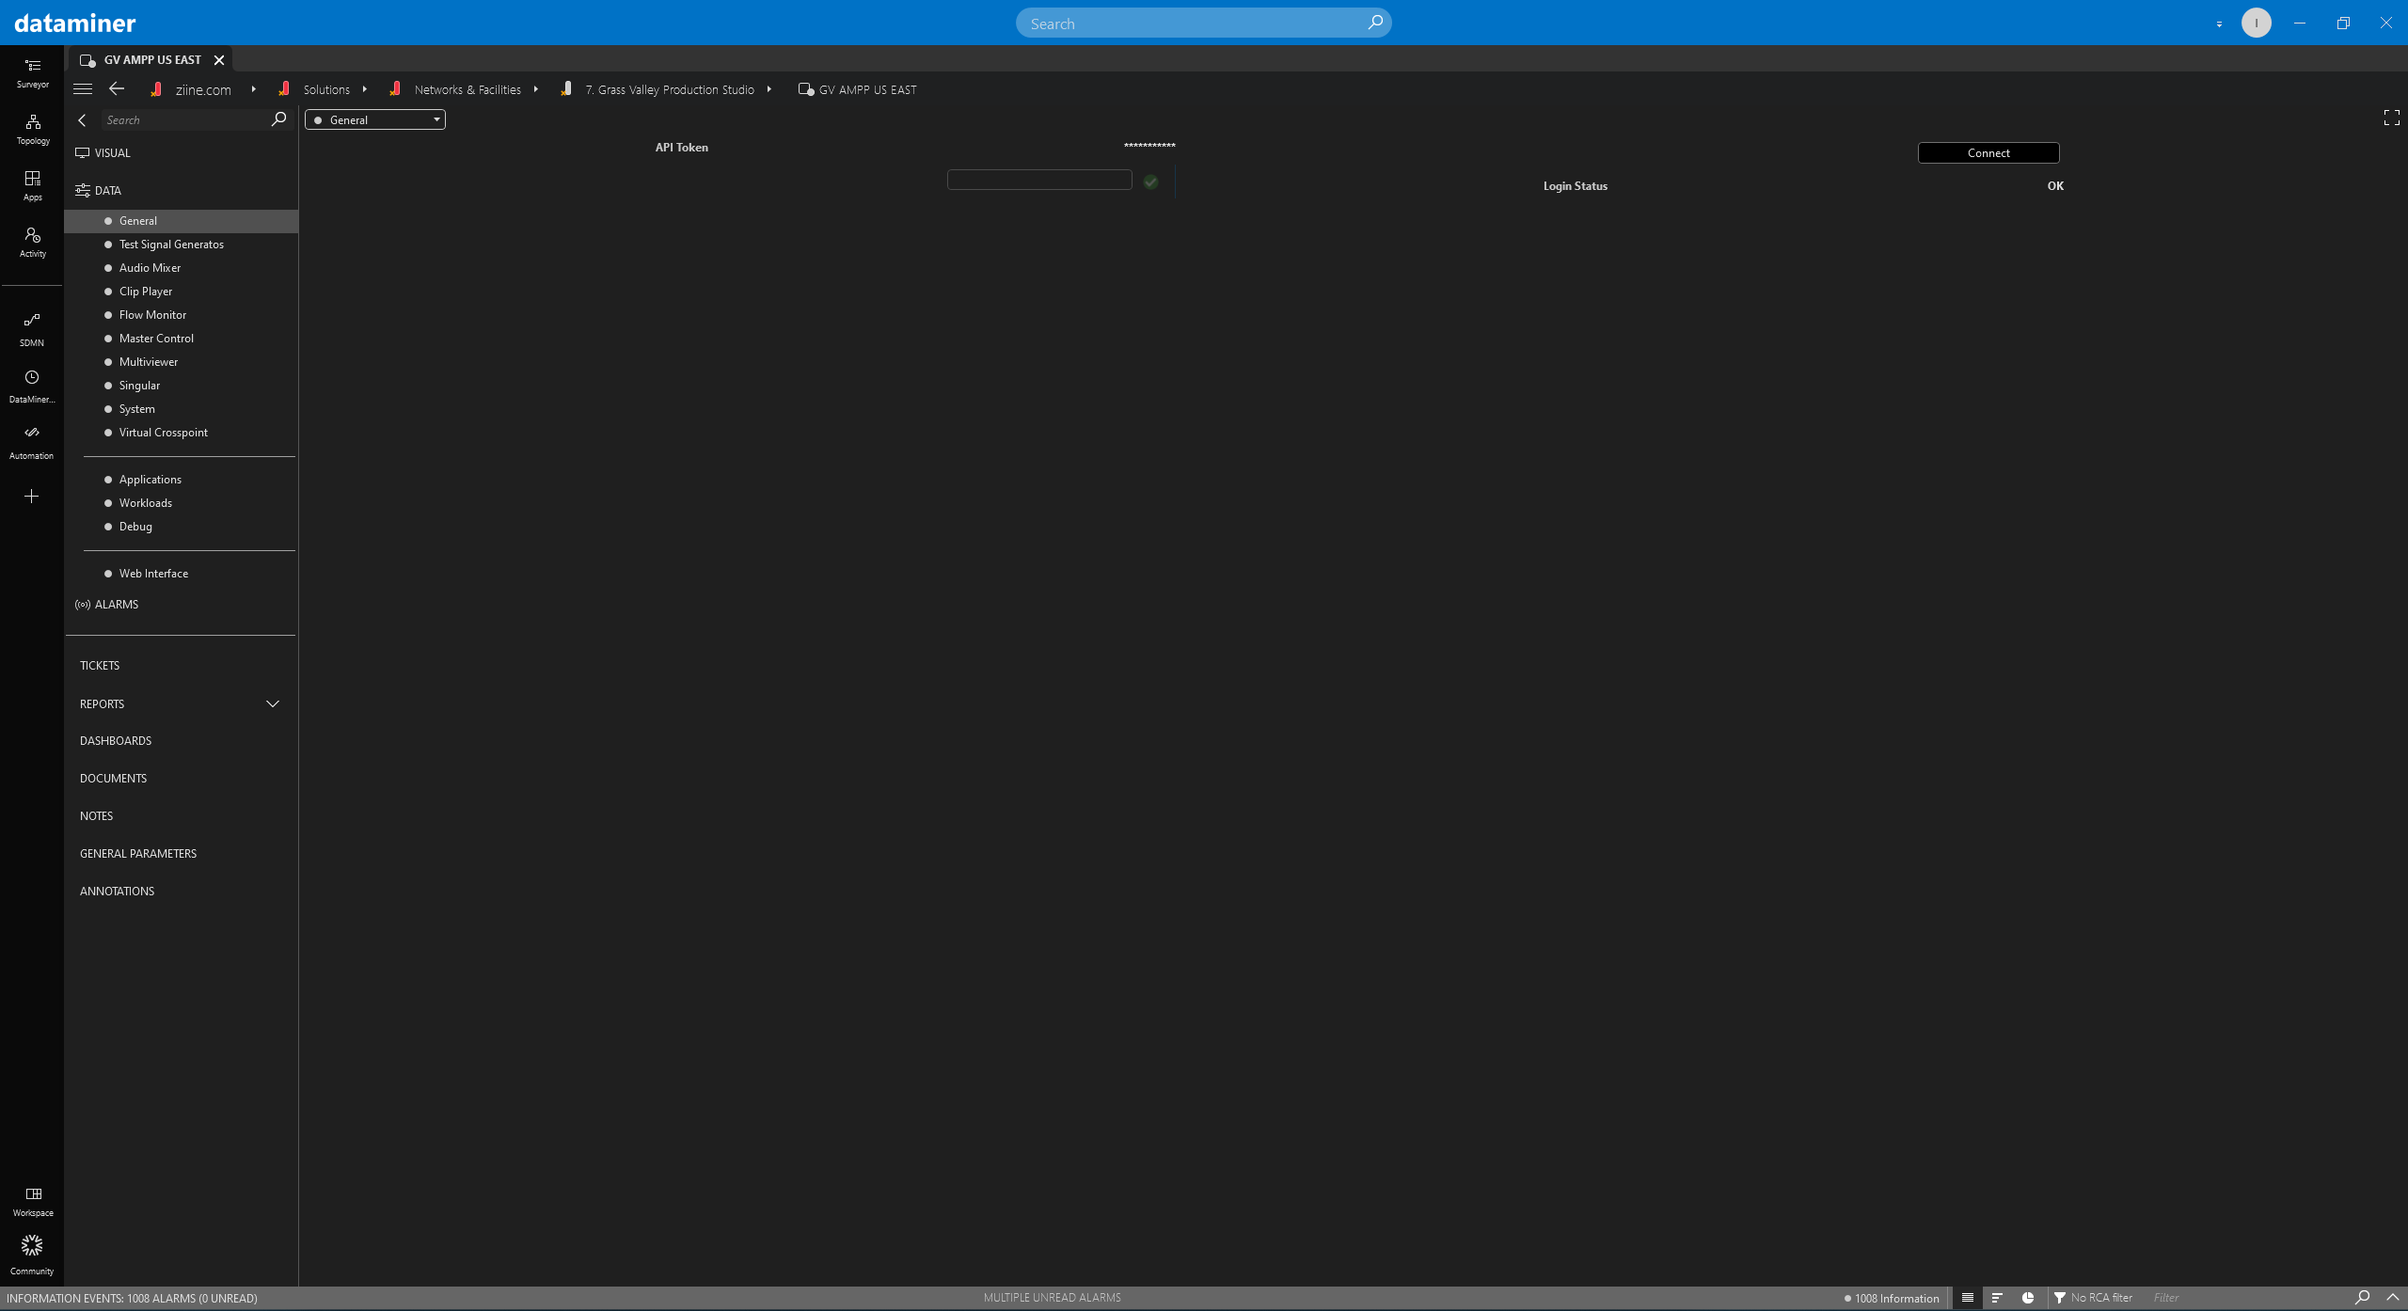Viewport: 2408px width, 1311px height.
Task: Click the magnifier in the top search bar
Action: (1374, 23)
